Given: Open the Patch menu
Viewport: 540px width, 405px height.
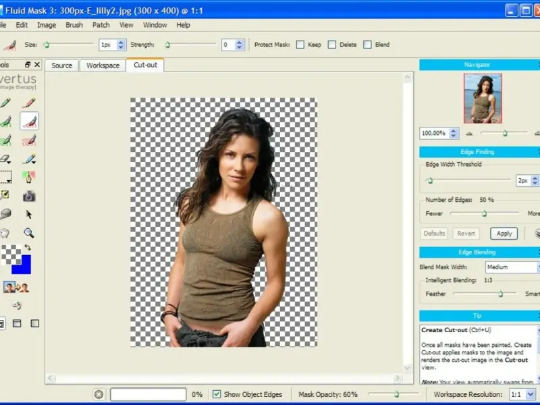Looking at the screenshot, I should pyautogui.click(x=101, y=25).
